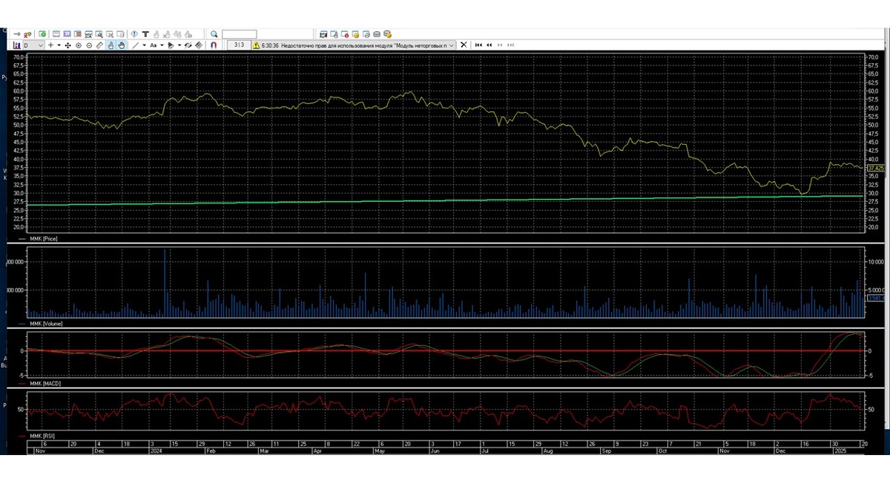
Task: Click the Mar month label on time axis
Action: tap(264, 451)
